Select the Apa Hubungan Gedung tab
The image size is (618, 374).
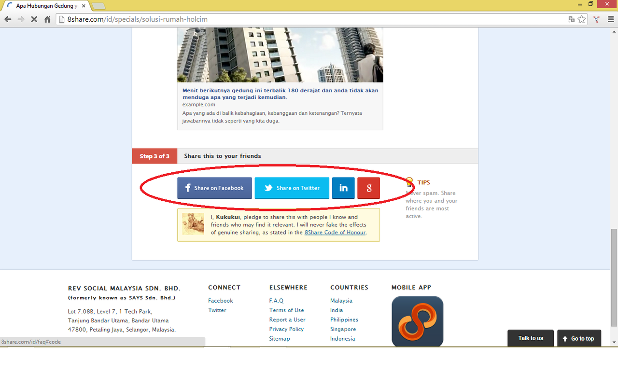pos(46,6)
